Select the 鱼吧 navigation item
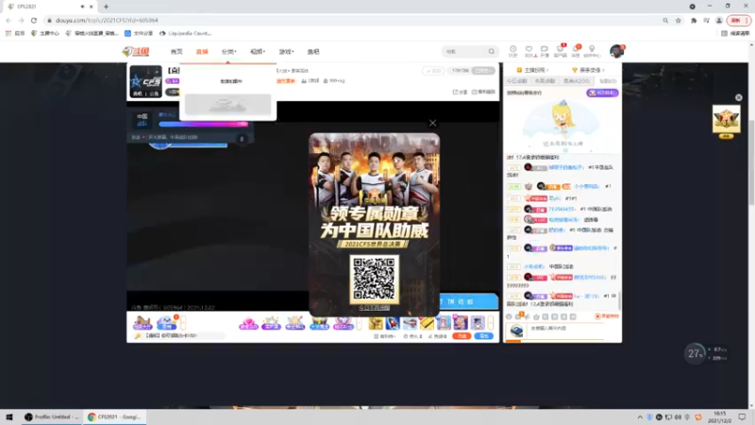The width and height of the screenshot is (755, 425). click(x=313, y=52)
